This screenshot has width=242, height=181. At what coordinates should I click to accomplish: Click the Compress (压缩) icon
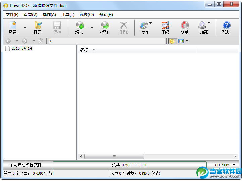coord(165,25)
